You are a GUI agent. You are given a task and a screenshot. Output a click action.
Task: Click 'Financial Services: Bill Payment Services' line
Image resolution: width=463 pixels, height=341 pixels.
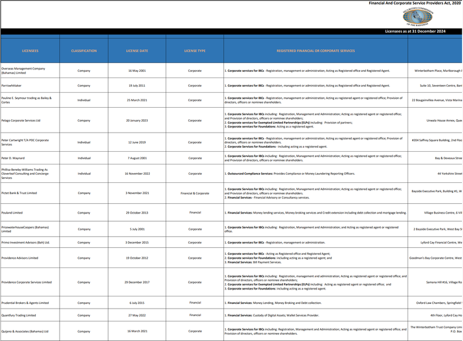pos(253,262)
